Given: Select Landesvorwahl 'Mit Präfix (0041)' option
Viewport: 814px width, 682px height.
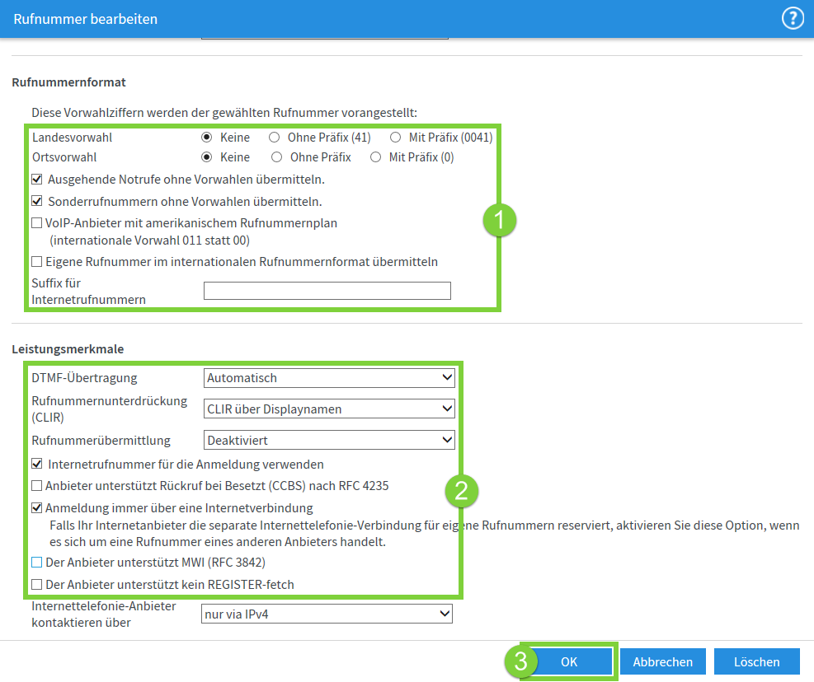Looking at the screenshot, I should [395, 138].
